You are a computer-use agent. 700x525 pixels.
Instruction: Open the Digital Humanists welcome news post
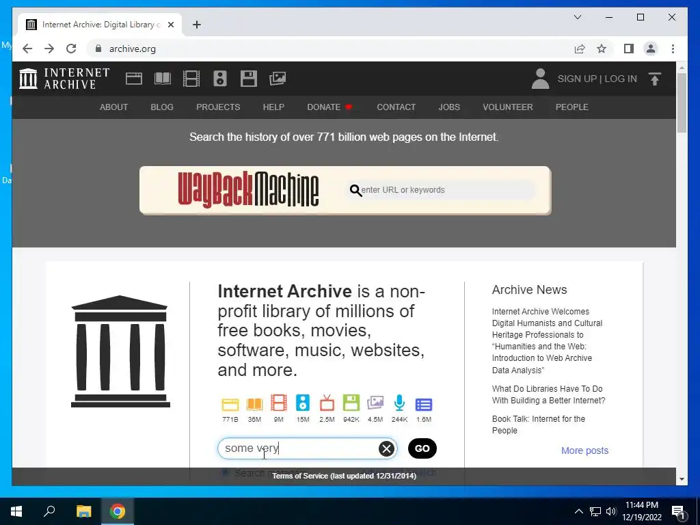[548, 340]
